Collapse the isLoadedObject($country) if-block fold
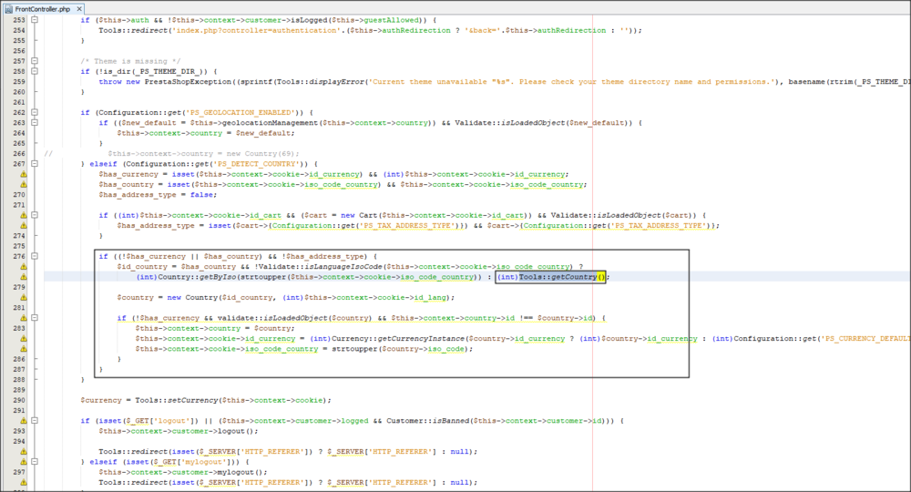This screenshot has width=911, height=492. point(35,318)
